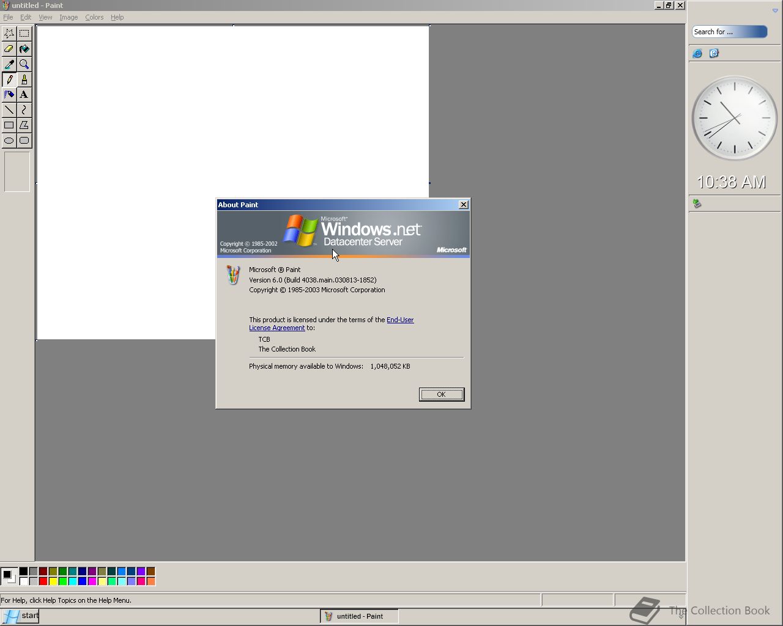Select the straight Line tool
This screenshot has width=783, height=626.
9,110
